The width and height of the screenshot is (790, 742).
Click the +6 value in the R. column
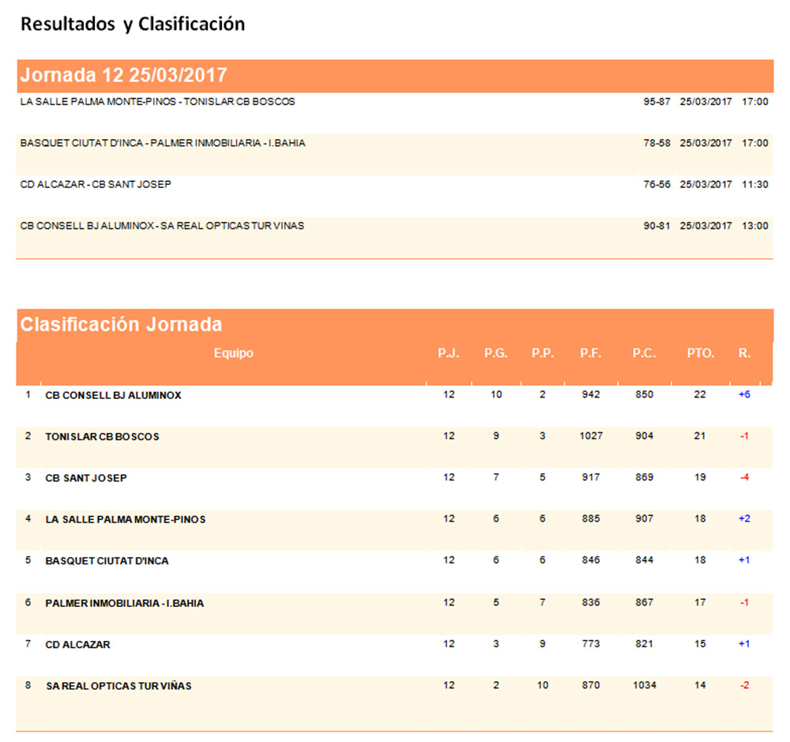coord(743,395)
